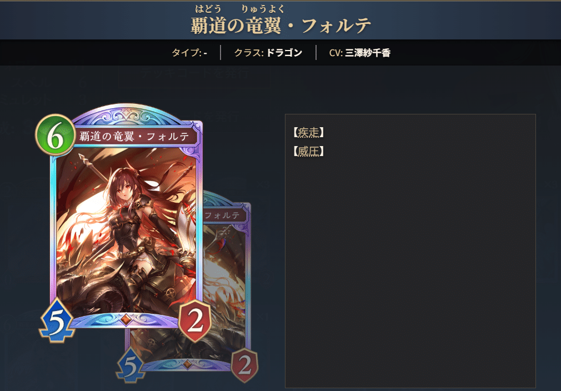The width and height of the screenshot is (561, 391).
Task: Select the front card's name banner
Action: (x=135, y=136)
